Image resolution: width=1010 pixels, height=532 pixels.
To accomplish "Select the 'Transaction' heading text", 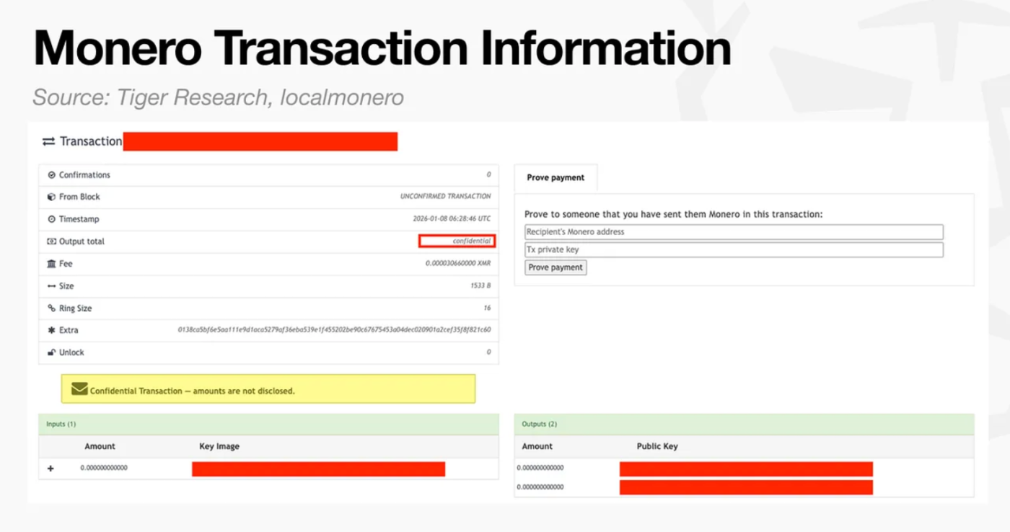I will click(91, 141).
